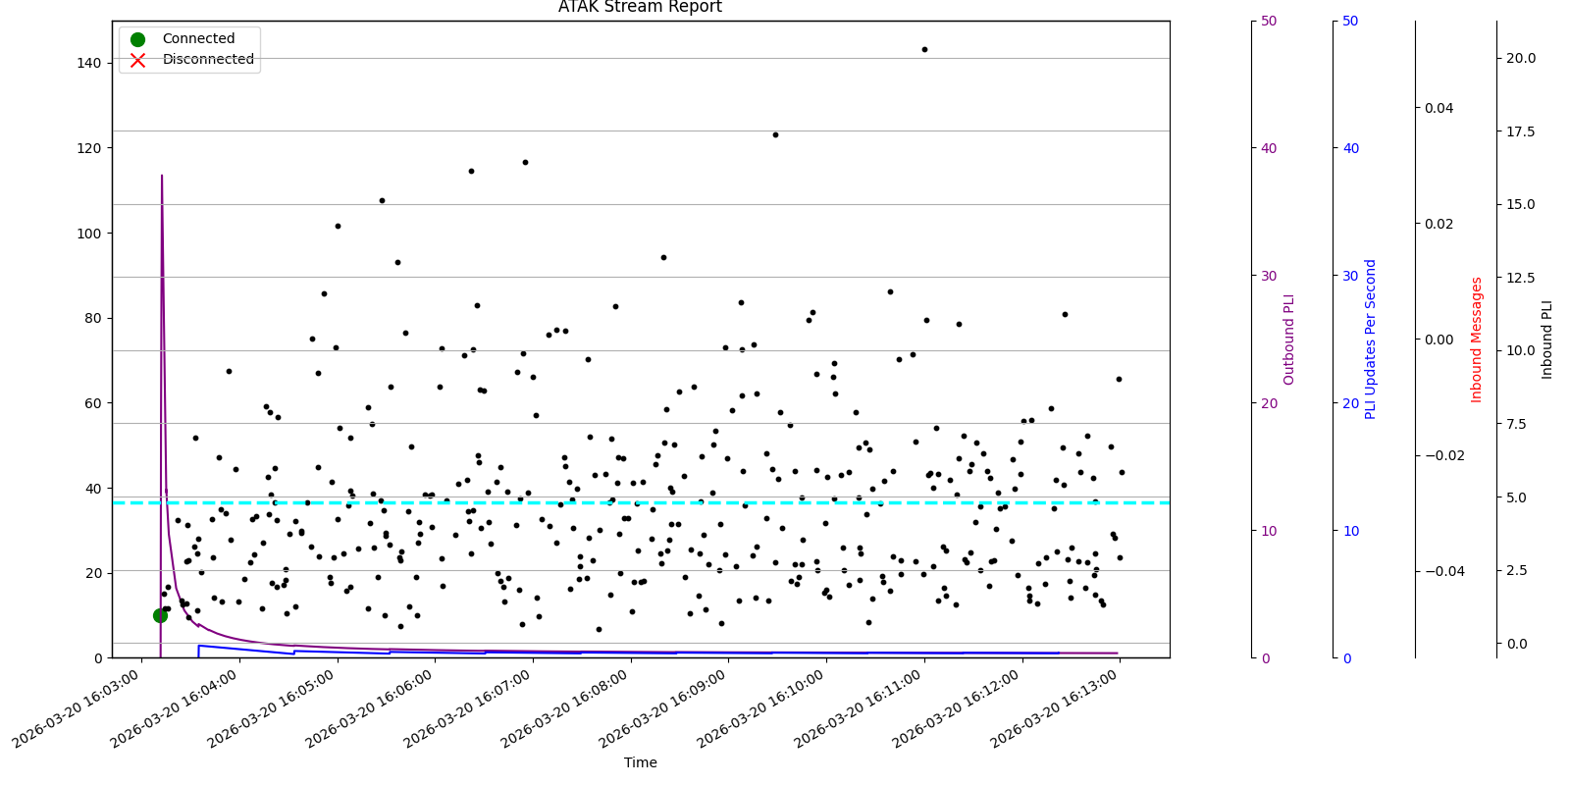Click the cyan dashed average line
1570x785 pixels.
click(x=640, y=502)
